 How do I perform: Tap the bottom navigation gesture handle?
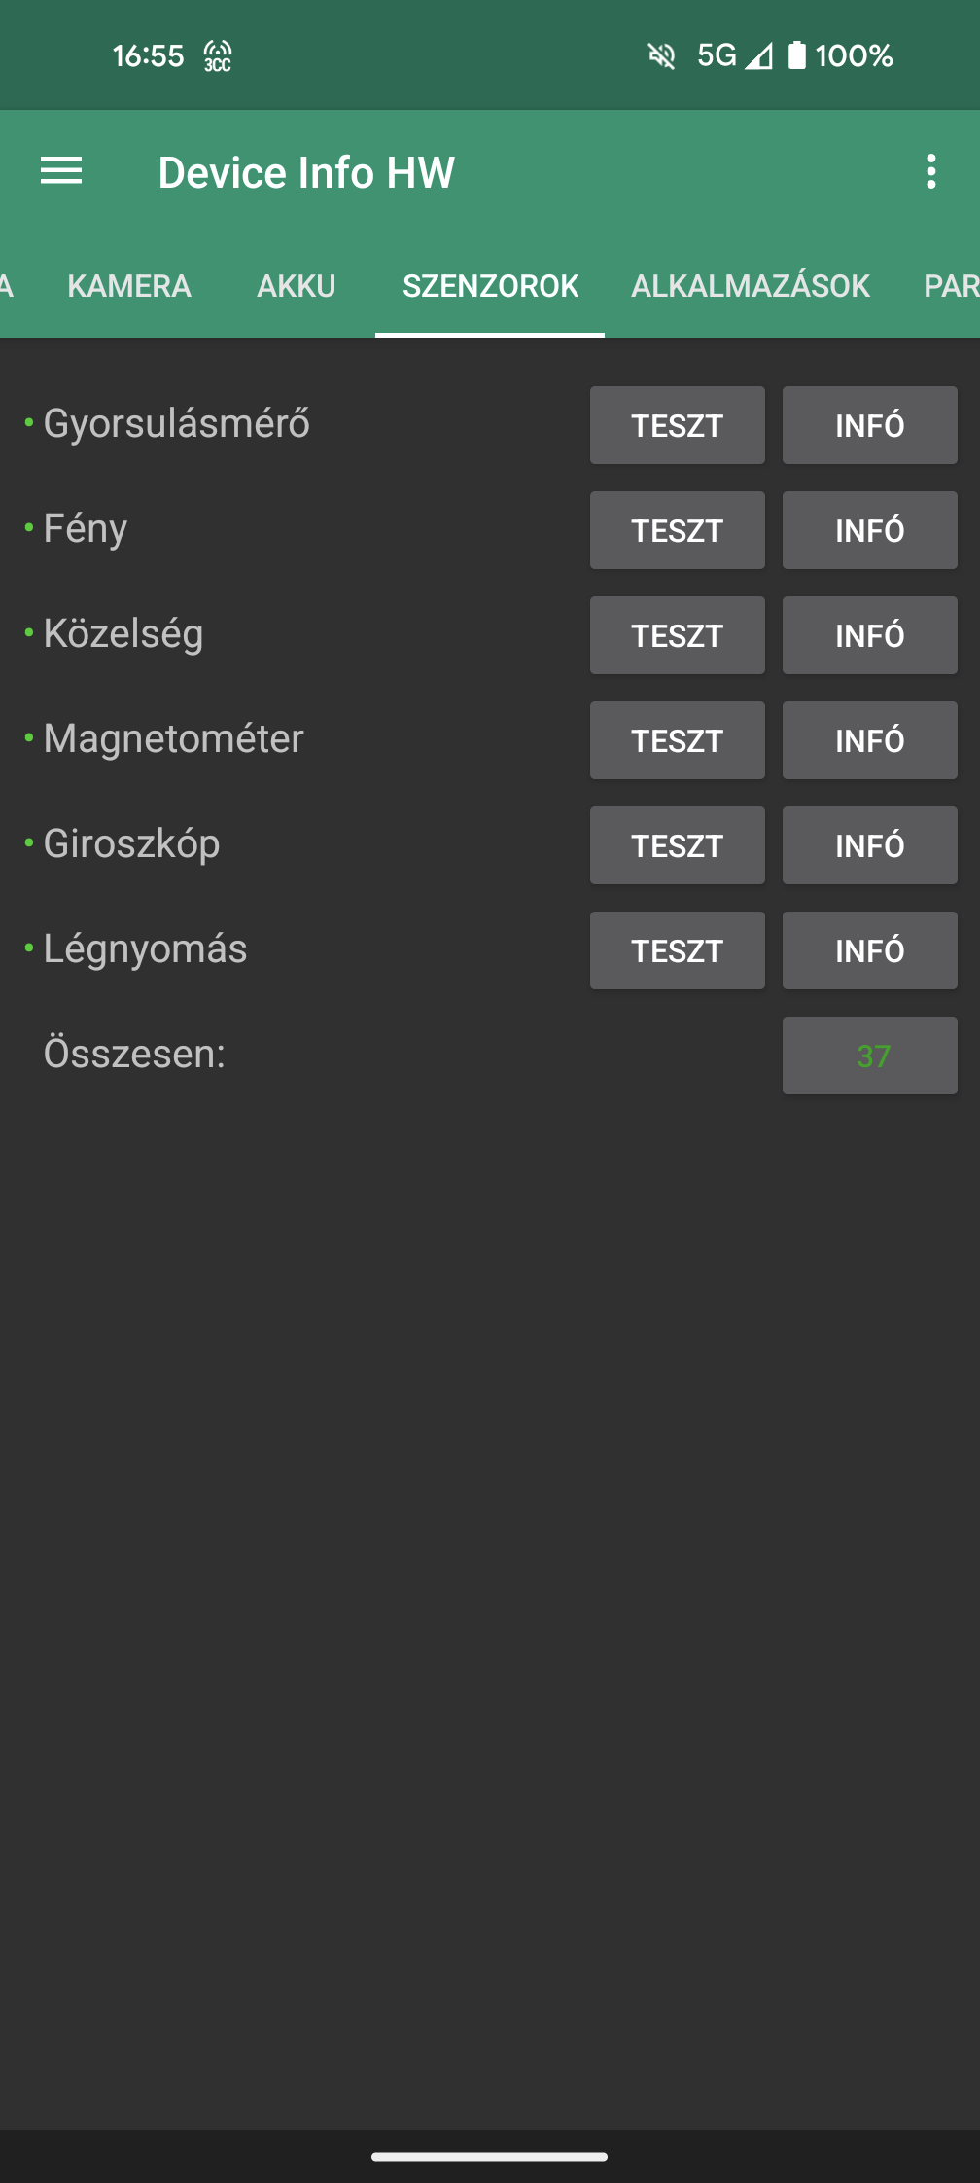(490, 2157)
